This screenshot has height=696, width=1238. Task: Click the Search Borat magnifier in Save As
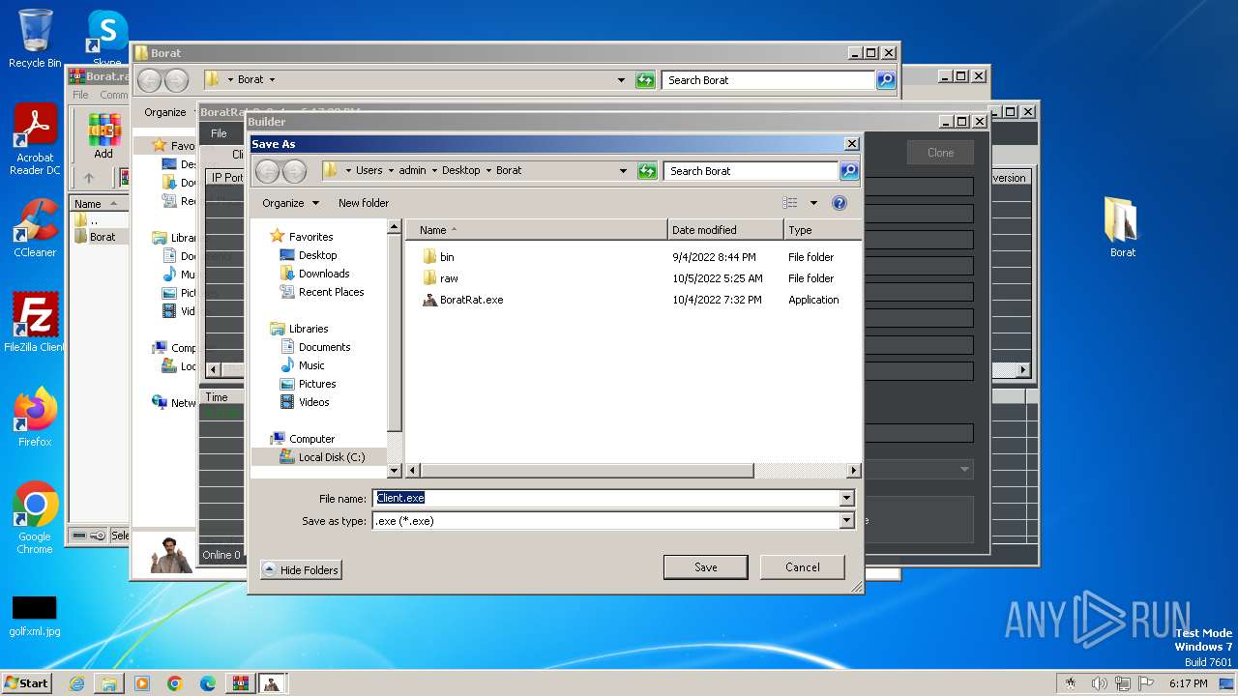848,171
